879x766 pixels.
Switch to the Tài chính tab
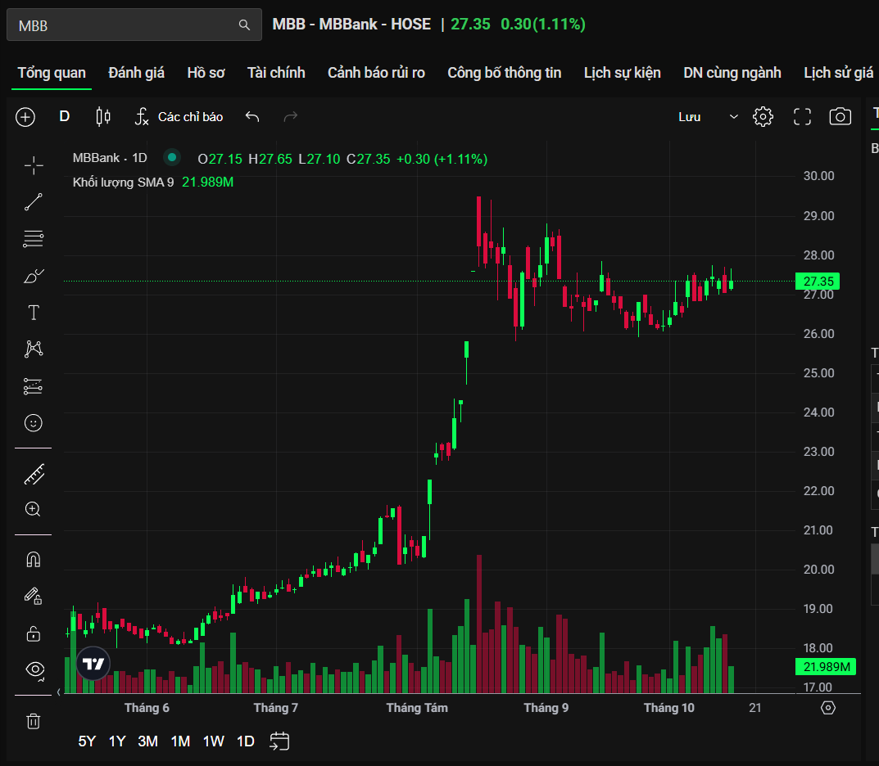click(276, 73)
